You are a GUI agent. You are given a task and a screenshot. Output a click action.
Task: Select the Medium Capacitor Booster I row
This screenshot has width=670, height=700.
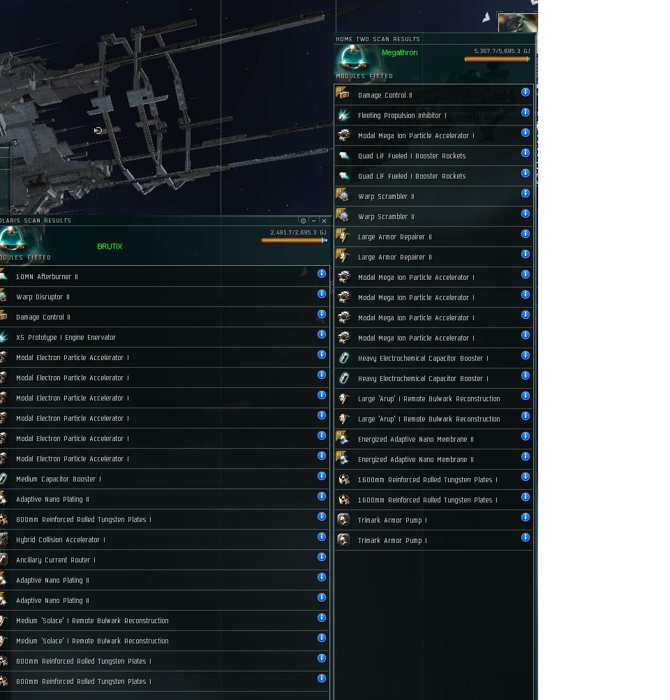click(165, 479)
